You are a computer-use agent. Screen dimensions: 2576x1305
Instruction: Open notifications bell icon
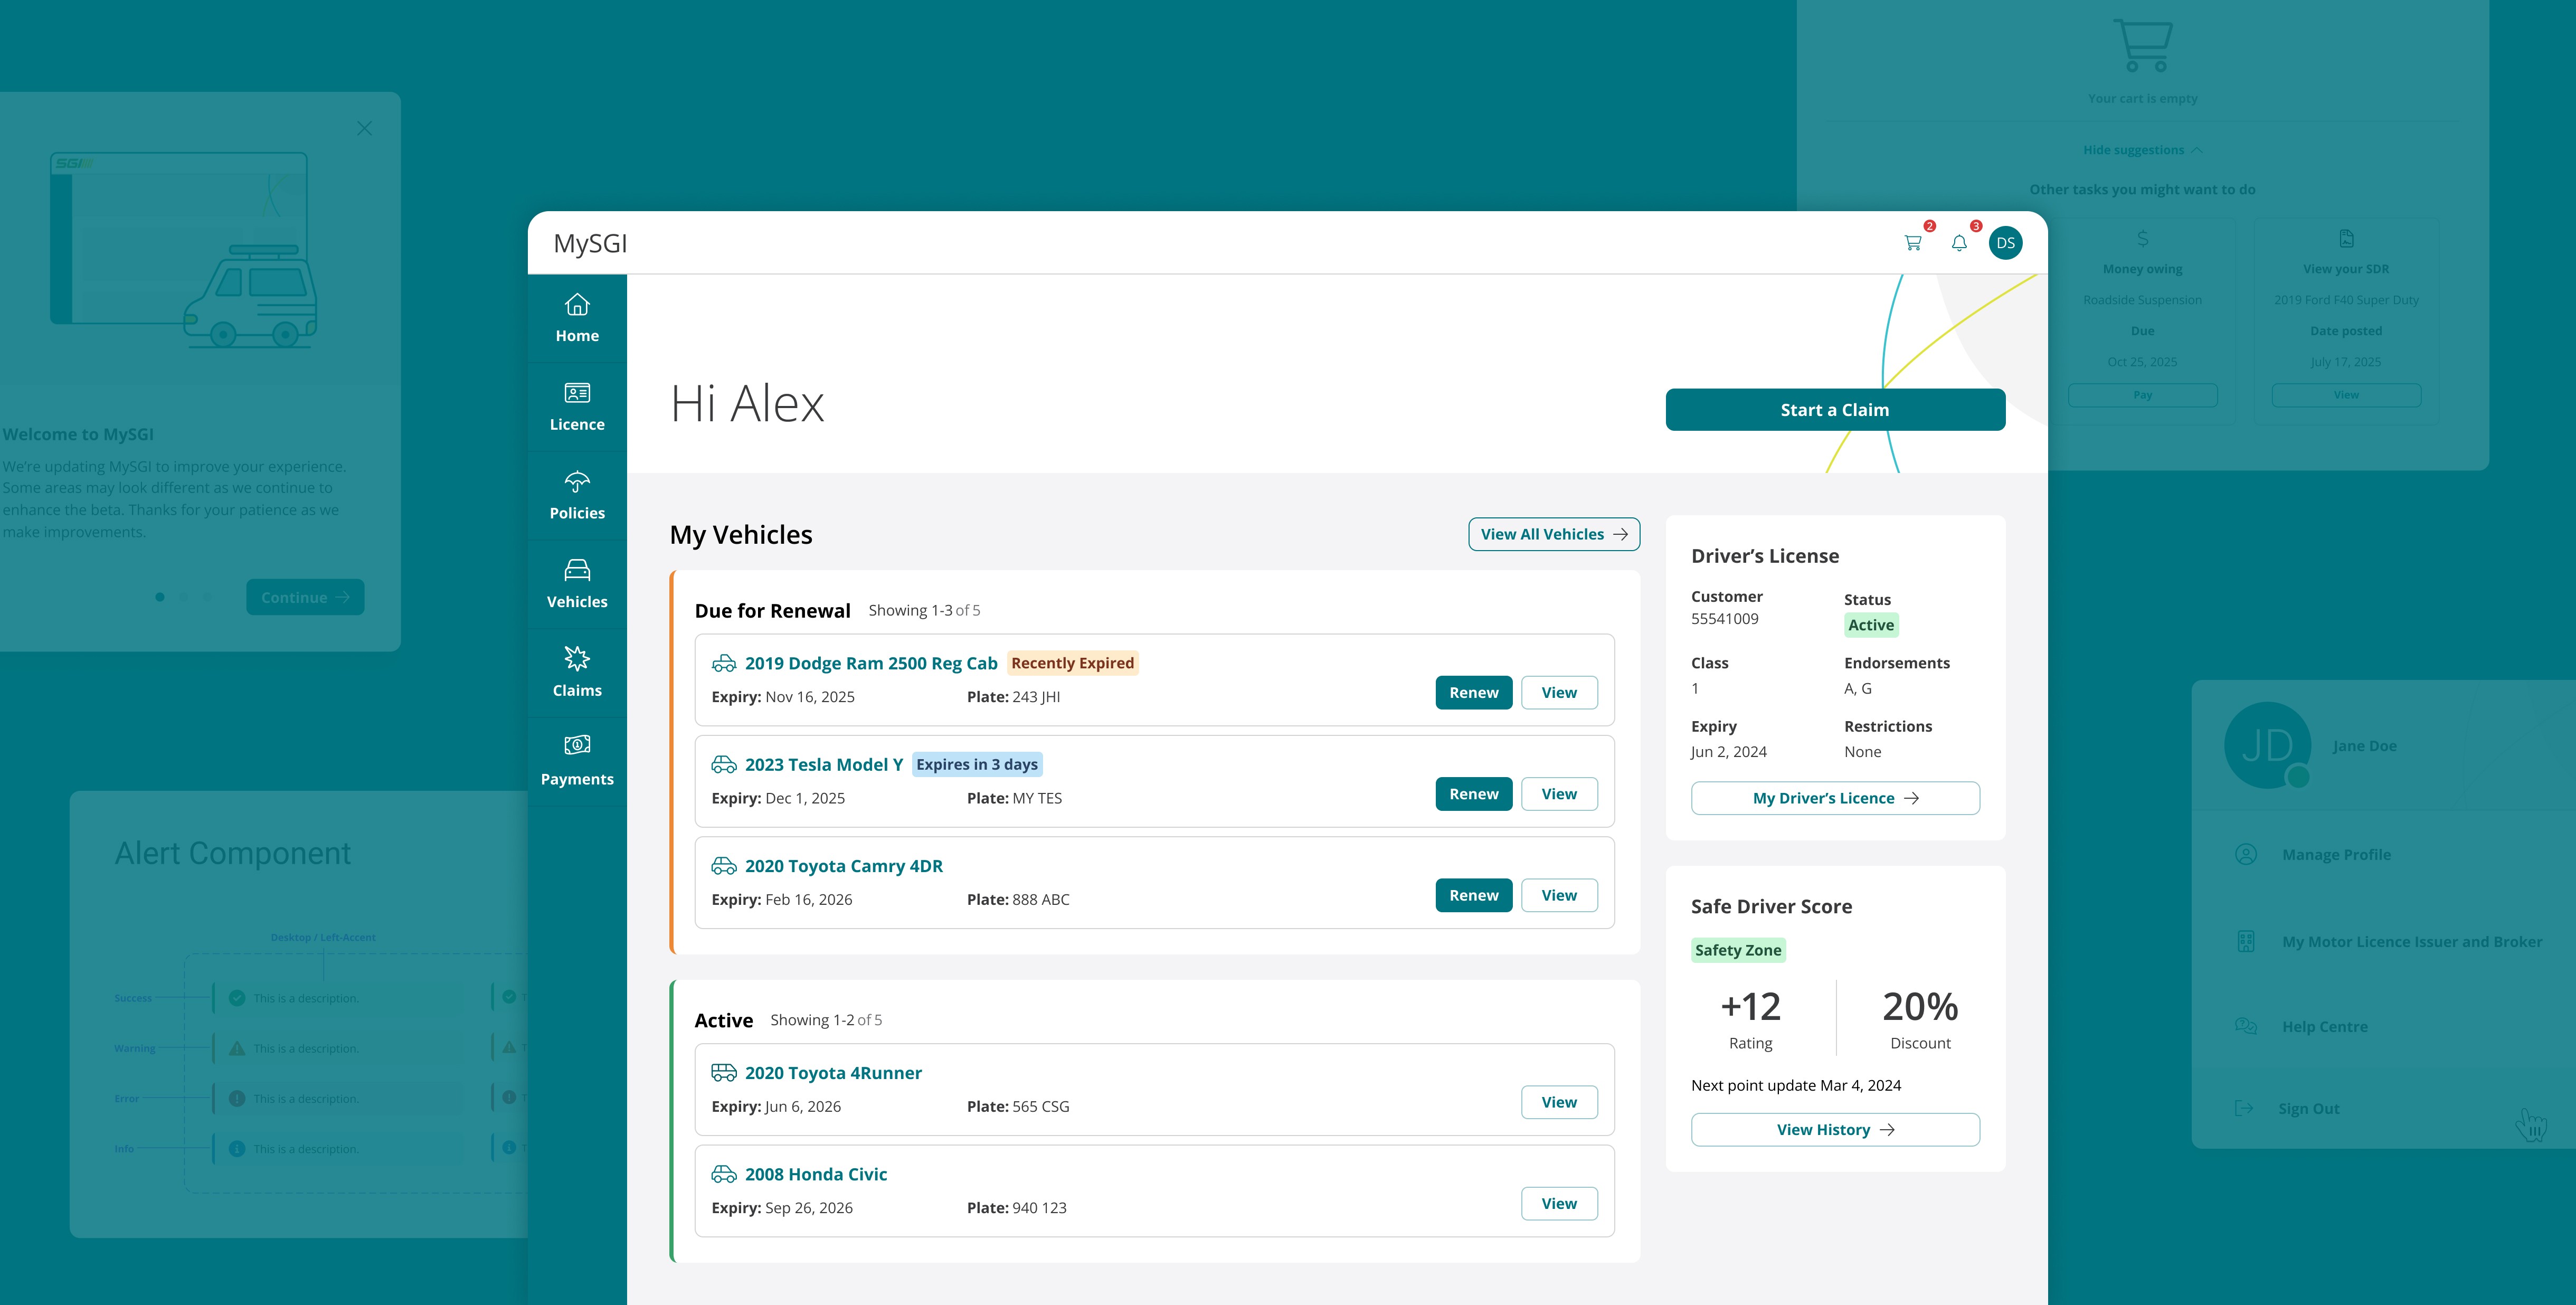(x=1959, y=243)
